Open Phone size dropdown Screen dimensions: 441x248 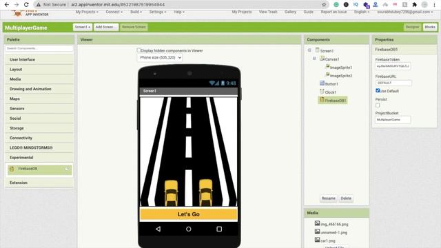[159, 57]
